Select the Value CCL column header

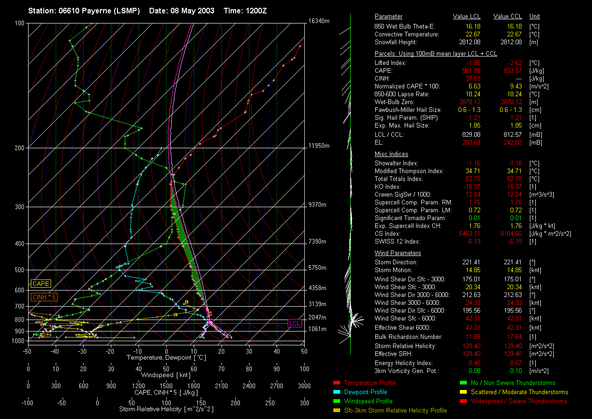pos(507,17)
